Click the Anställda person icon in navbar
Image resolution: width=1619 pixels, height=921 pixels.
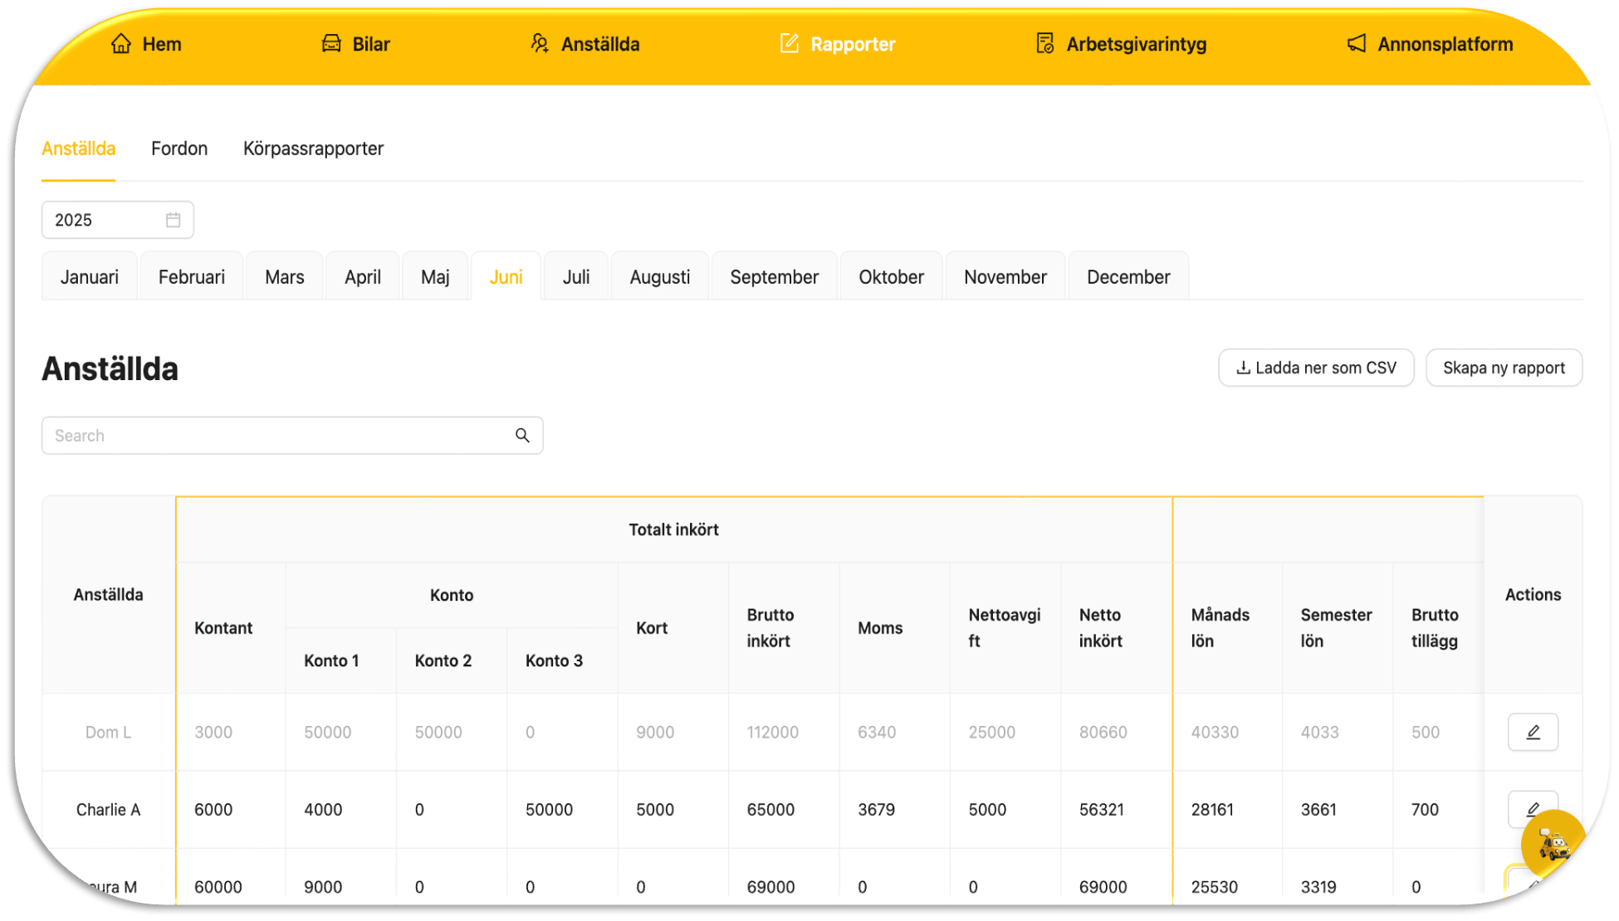540,44
